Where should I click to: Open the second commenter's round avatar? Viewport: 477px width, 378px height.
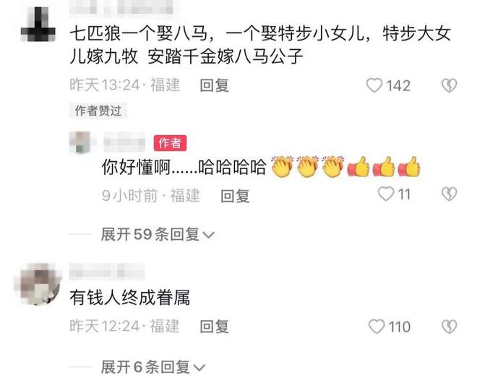38,284
